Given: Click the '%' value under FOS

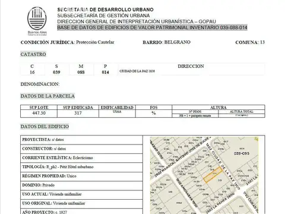Looking at the screenshot, I should (154, 113).
